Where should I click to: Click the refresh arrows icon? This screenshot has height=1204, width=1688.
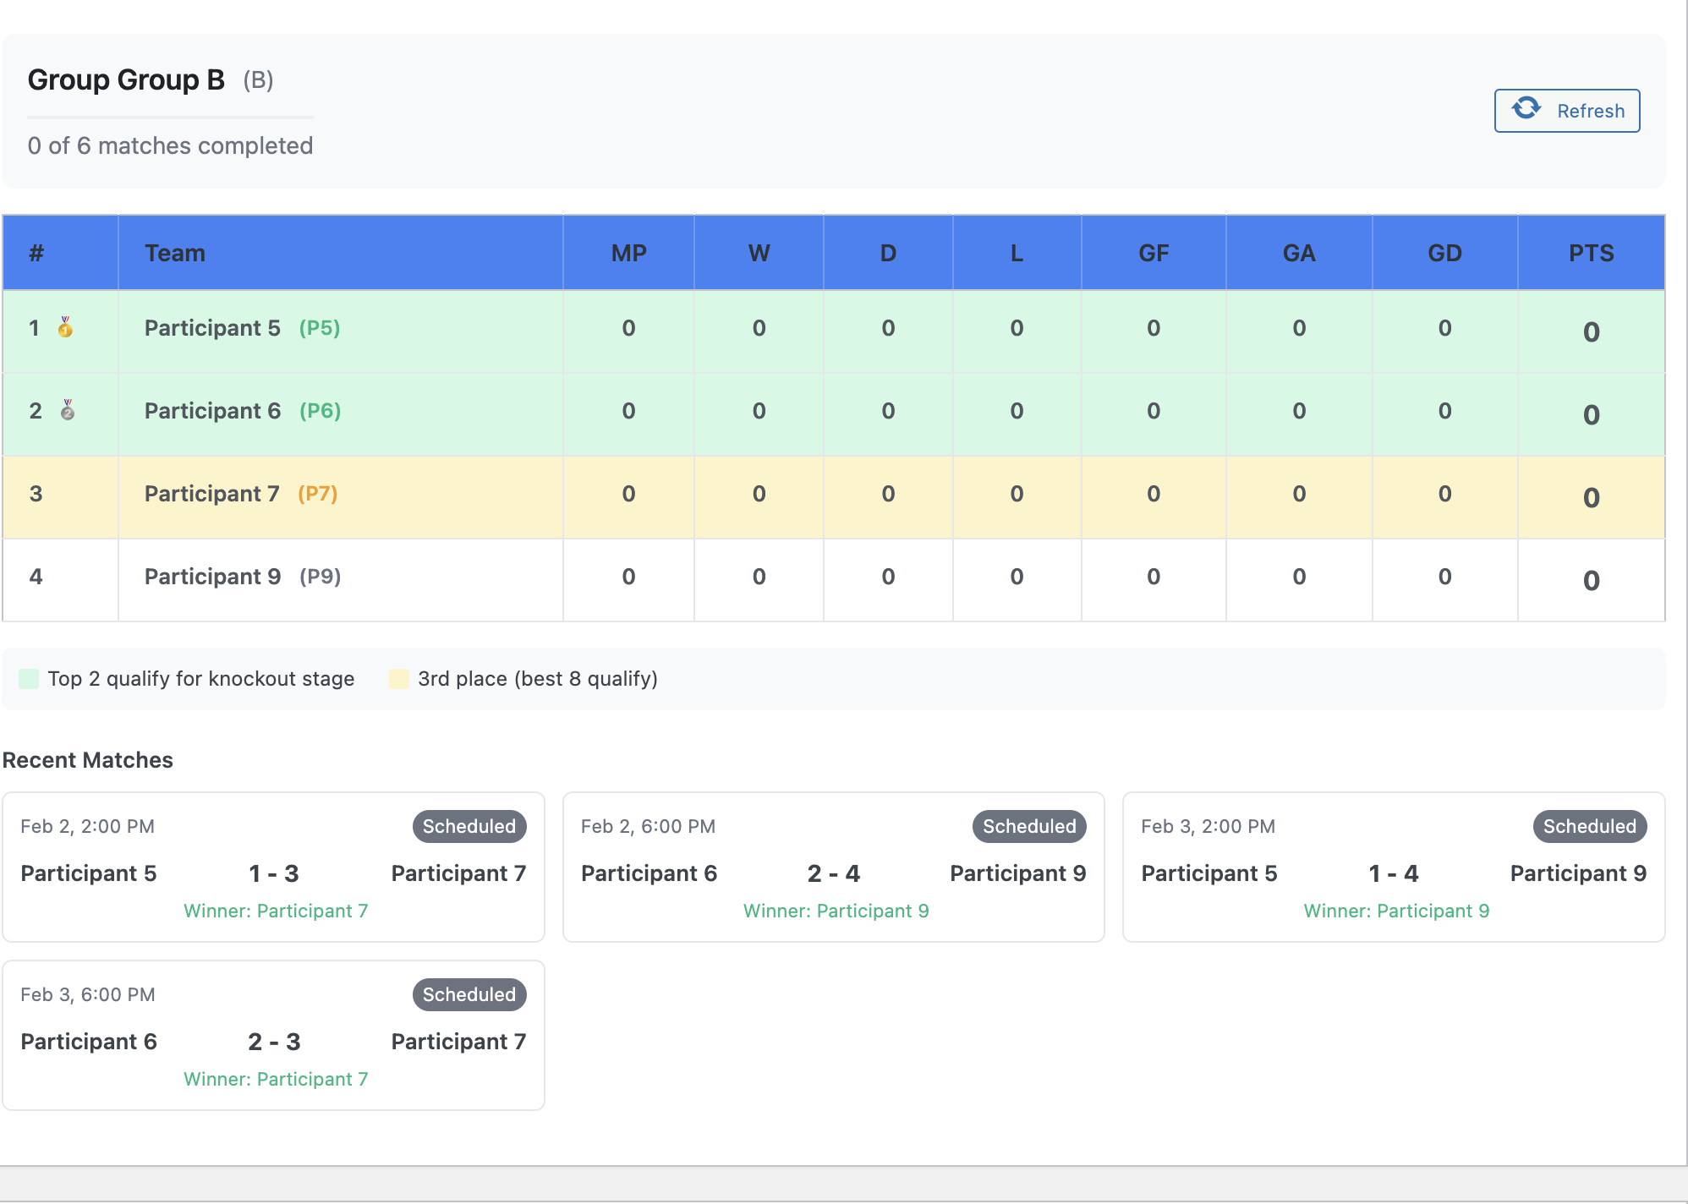click(1526, 109)
